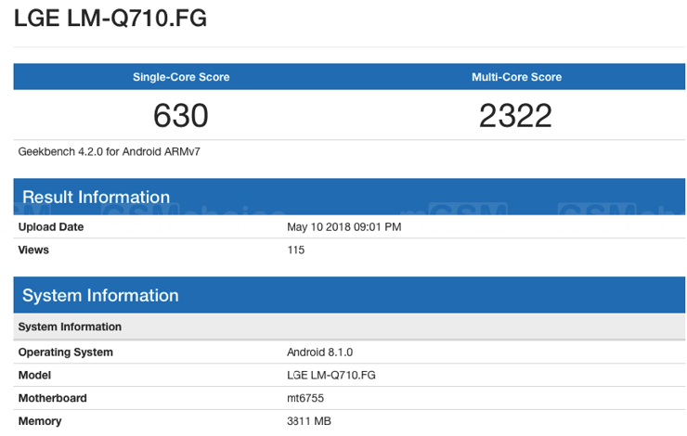Click the LGE LM-Q710.FG model value in table
The width and height of the screenshot is (687, 436).
click(331, 375)
